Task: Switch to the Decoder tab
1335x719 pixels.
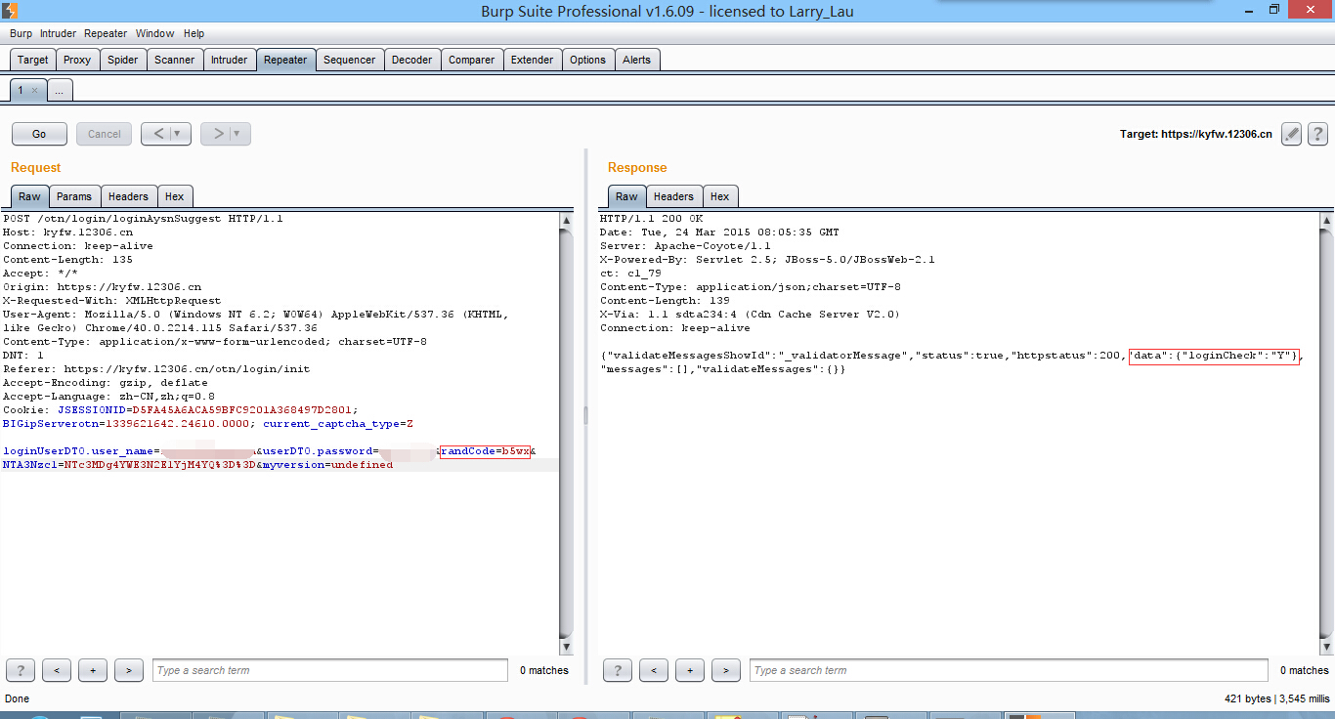Action: pyautogui.click(x=411, y=60)
